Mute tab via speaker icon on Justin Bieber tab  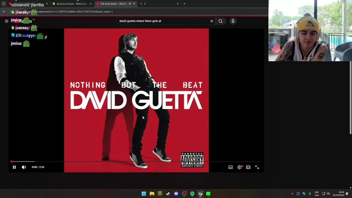tap(130, 4)
